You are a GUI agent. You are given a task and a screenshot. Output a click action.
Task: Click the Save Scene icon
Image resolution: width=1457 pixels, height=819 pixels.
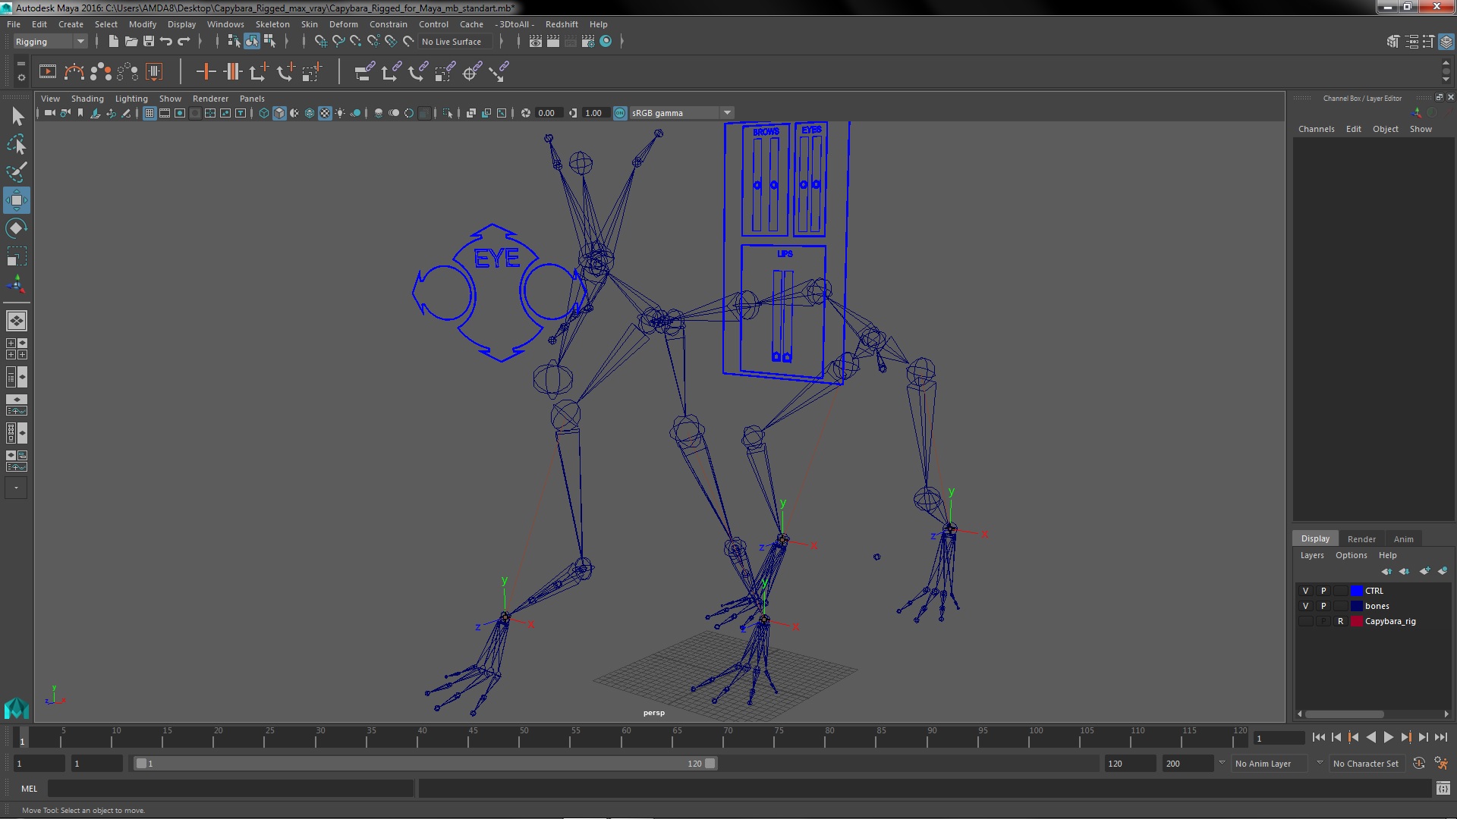(x=149, y=41)
